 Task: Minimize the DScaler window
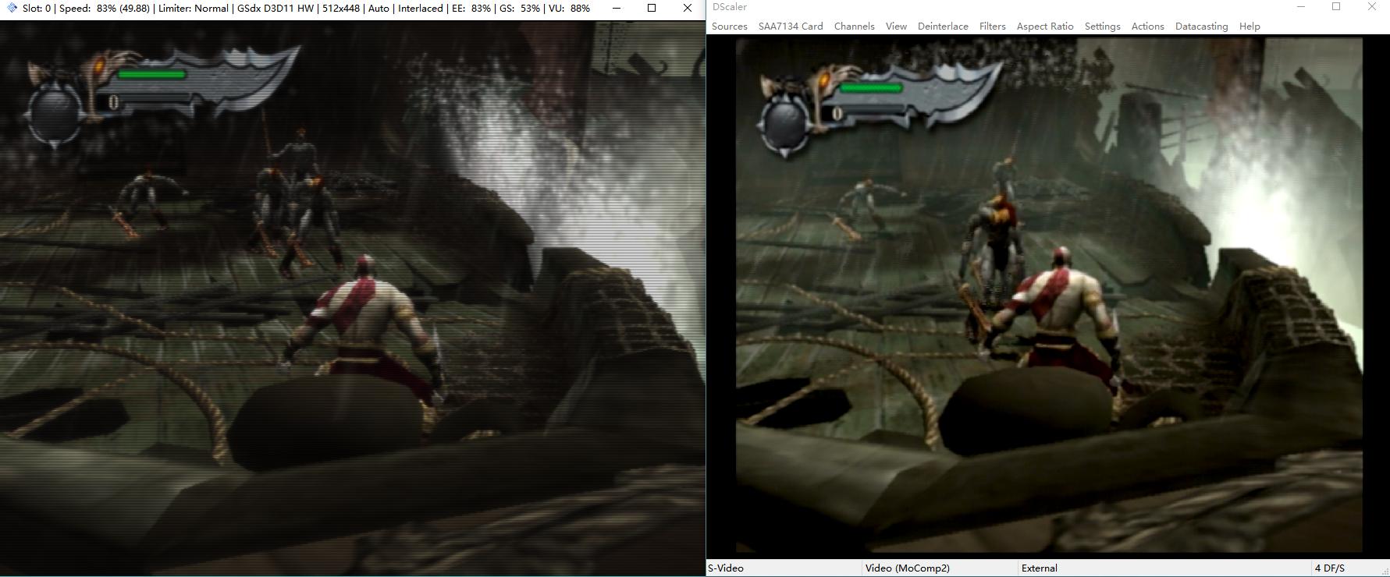tap(1301, 7)
